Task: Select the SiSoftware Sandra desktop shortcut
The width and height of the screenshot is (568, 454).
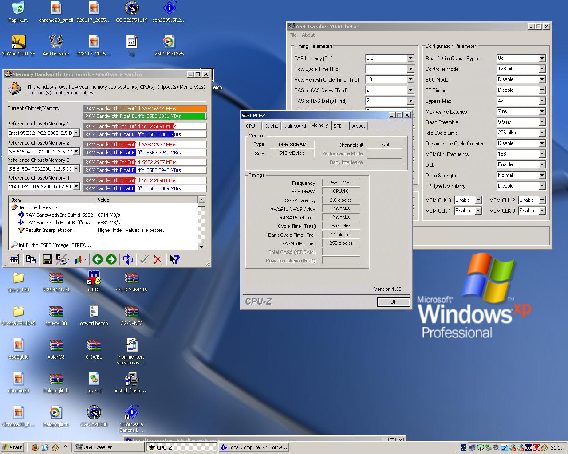Action: click(131, 419)
